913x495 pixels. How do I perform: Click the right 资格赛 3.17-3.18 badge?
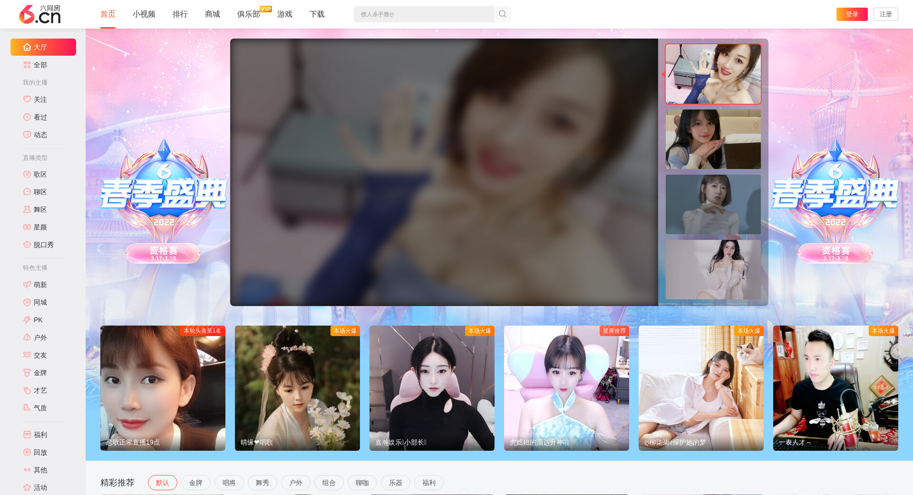[x=835, y=253]
